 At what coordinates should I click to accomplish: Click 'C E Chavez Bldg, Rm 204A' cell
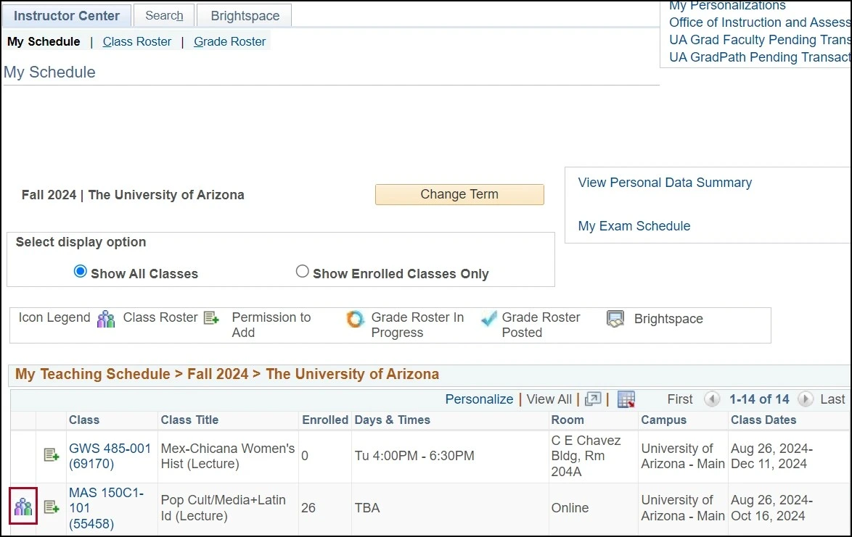586,456
